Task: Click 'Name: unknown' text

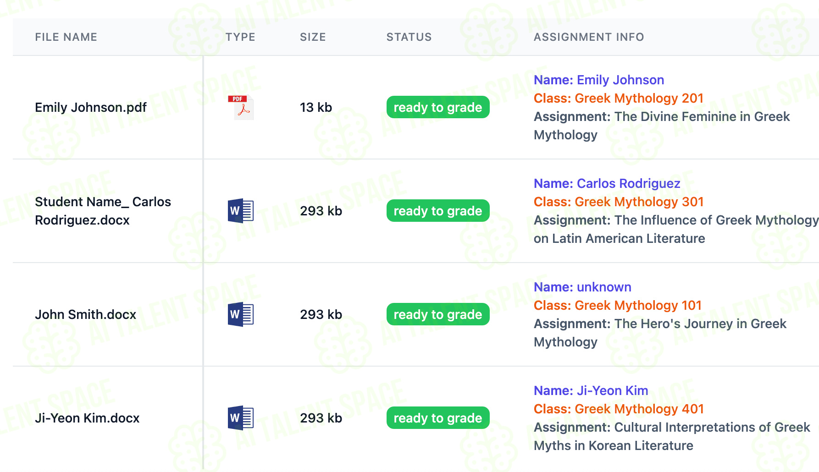Action: coord(582,287)
